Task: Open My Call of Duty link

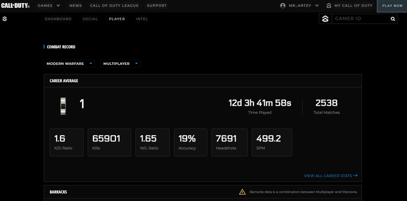Action: coord(354,6)
